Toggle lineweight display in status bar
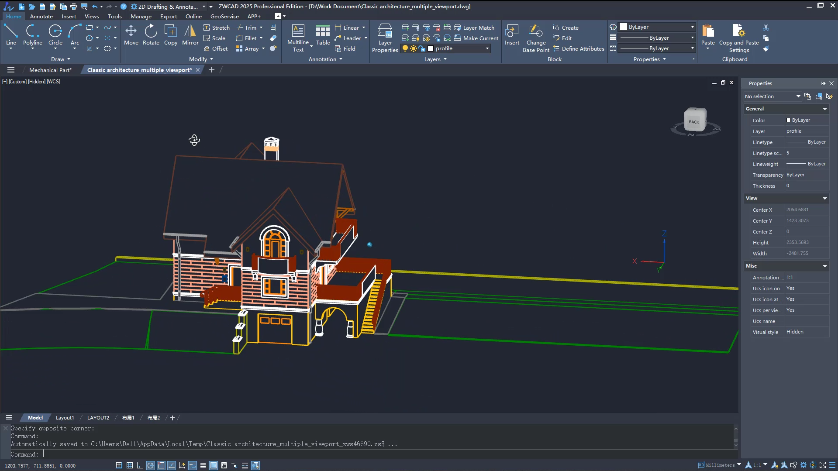838x471 pixels. pos(203,465)
